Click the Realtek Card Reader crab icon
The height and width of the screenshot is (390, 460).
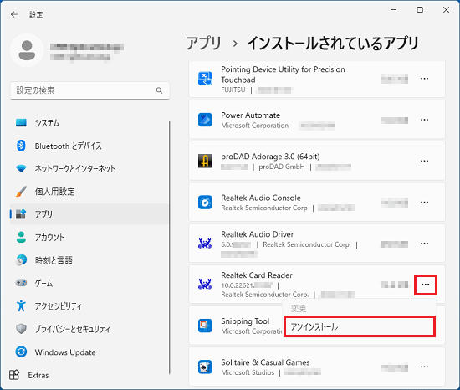(205, 285)
